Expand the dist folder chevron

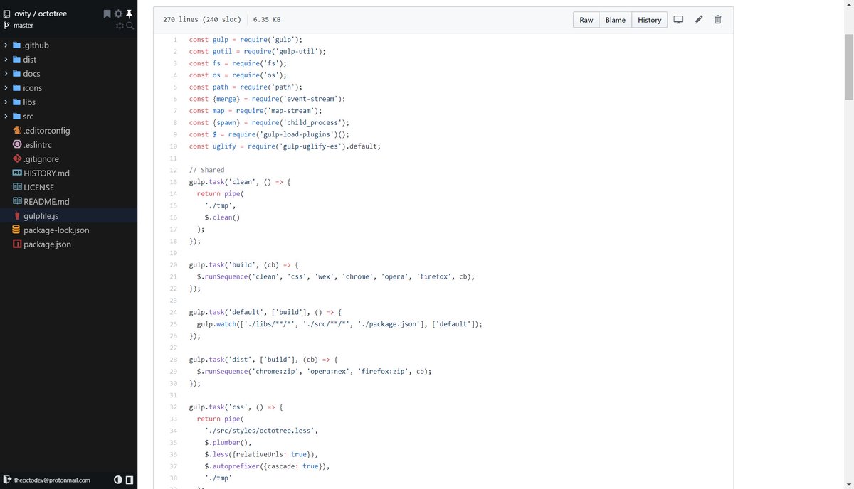(x=6, y=60)
